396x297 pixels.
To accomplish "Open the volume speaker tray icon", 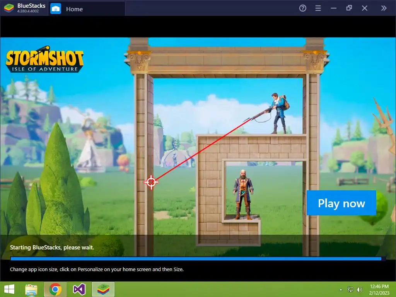I will click(x=359, y=289).
